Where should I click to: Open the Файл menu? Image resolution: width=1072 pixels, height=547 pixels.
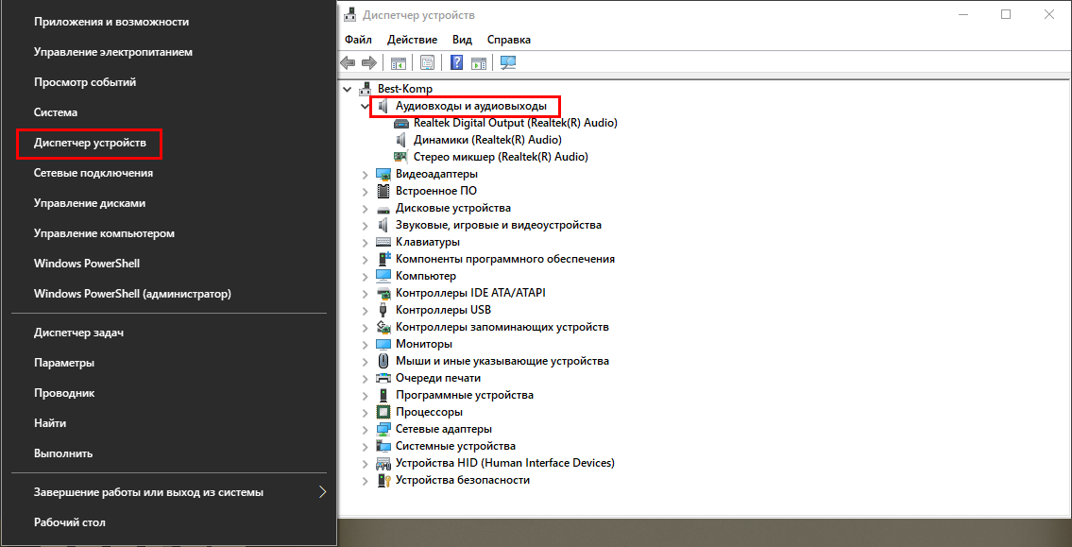pyautogui.click(x=358, y=40)
